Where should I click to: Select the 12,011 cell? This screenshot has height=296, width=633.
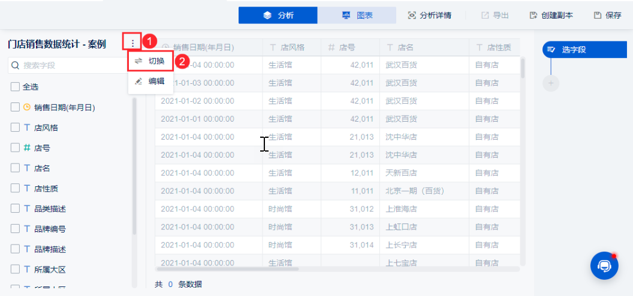click(350, 173)
